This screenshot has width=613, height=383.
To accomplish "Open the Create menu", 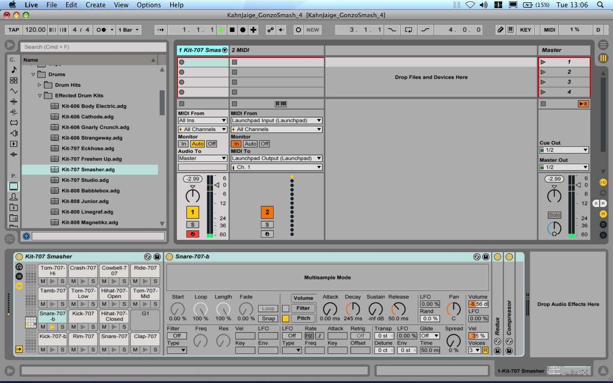I will [x=95, y=5].
